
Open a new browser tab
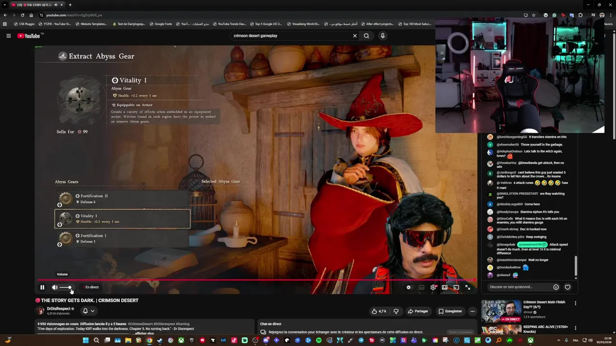click(70, 5)
